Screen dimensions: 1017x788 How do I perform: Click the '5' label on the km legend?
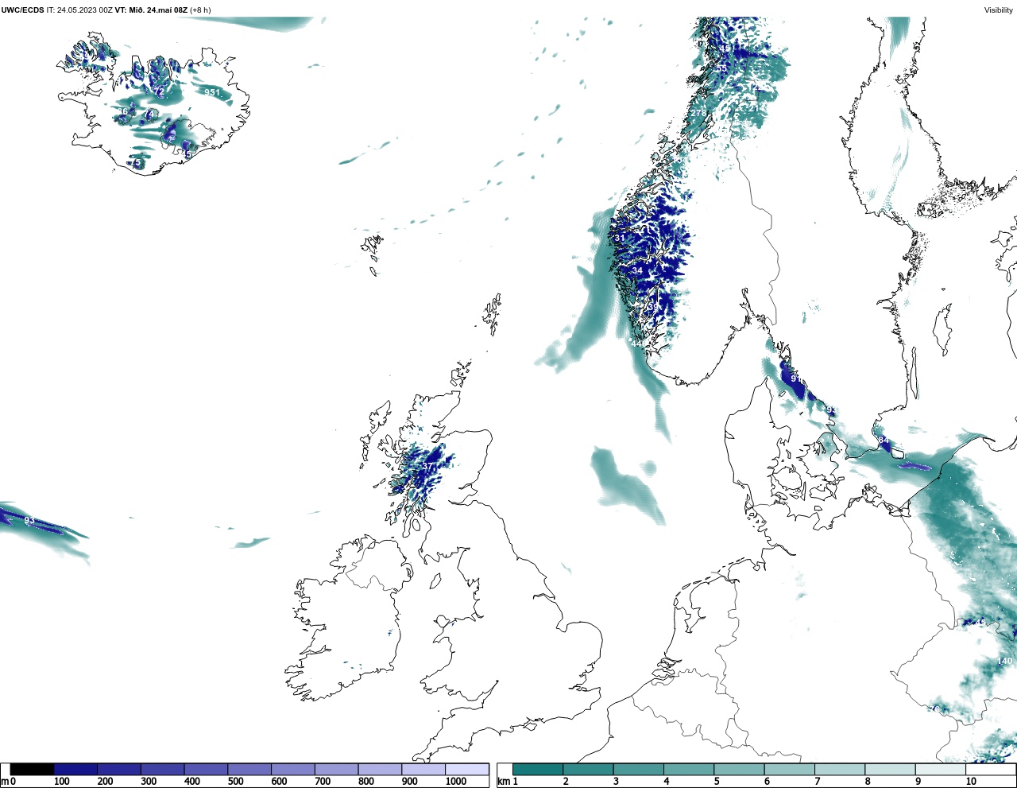pyautogui.click(x=716, y=782)
